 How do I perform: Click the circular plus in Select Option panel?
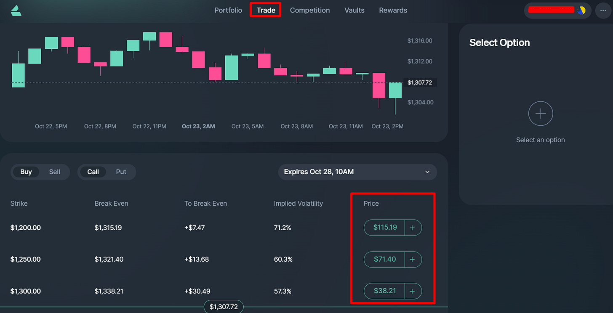tap(541, 114)
